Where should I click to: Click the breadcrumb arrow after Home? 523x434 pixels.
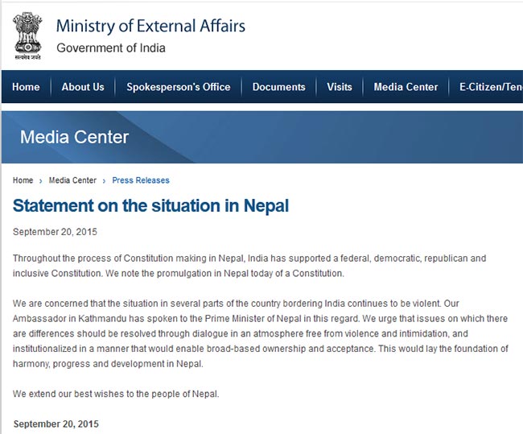[41, 181]
